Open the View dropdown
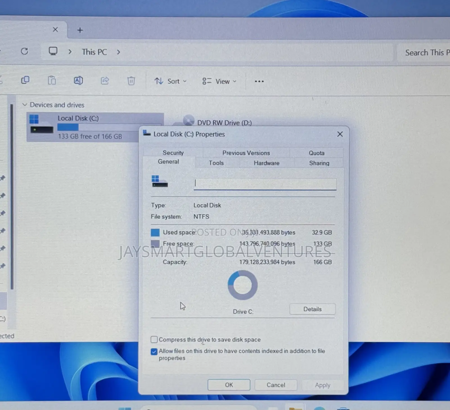The width and height of the screenshot is (450, 410). point(219,81)
